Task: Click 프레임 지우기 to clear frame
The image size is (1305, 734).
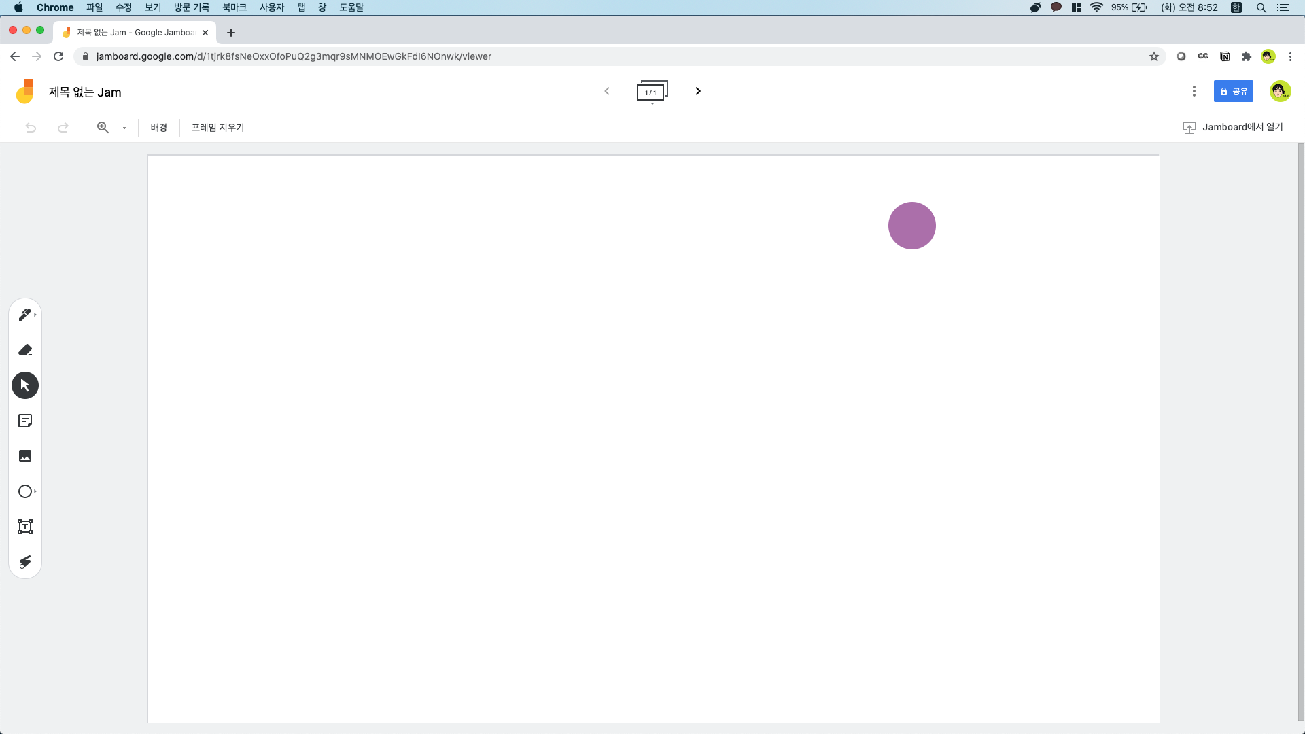Action: 217,127
